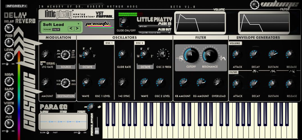Open the MIDI In MPU-401 dropdown
The width and height of the screenshot is (302, 140).
point(155,26)
